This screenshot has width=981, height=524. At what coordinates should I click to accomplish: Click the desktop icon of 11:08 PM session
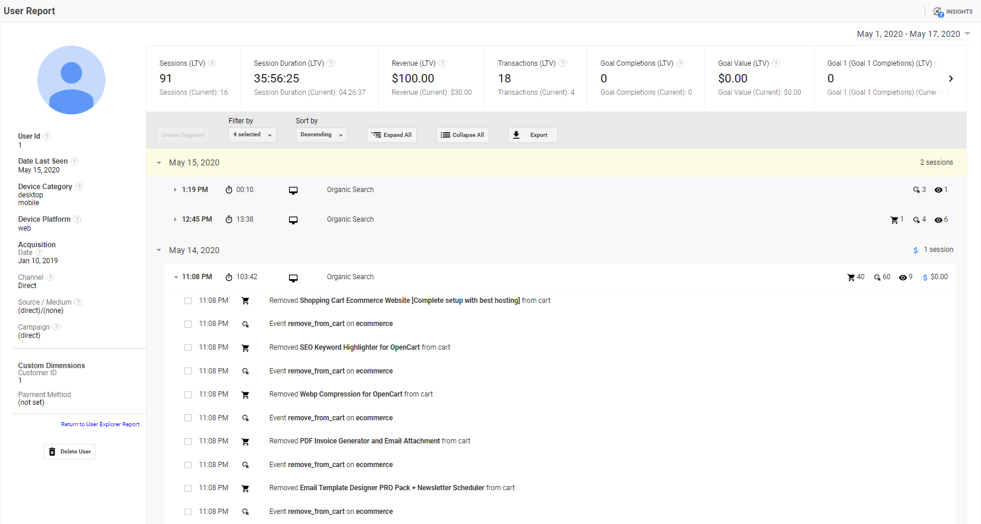tap(293, 277)
